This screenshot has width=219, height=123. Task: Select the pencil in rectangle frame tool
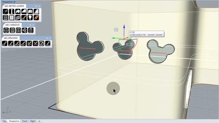(x=41, y=43)
